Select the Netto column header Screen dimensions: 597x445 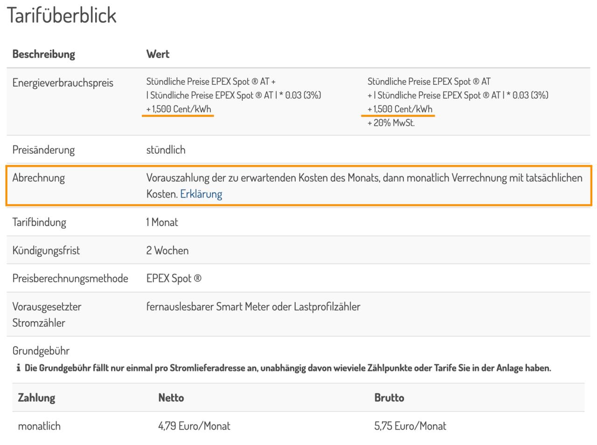(x=171, y=398)
